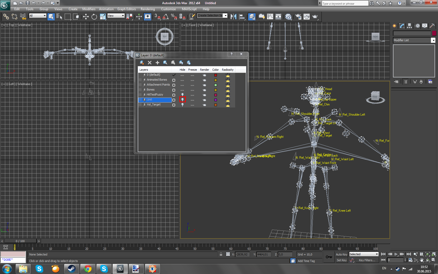Open Key Filters dialog
Viewport: 438px width, 274px height.
coord(367,260)
